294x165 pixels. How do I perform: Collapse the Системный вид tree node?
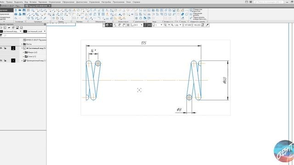[x=22, y=48]
